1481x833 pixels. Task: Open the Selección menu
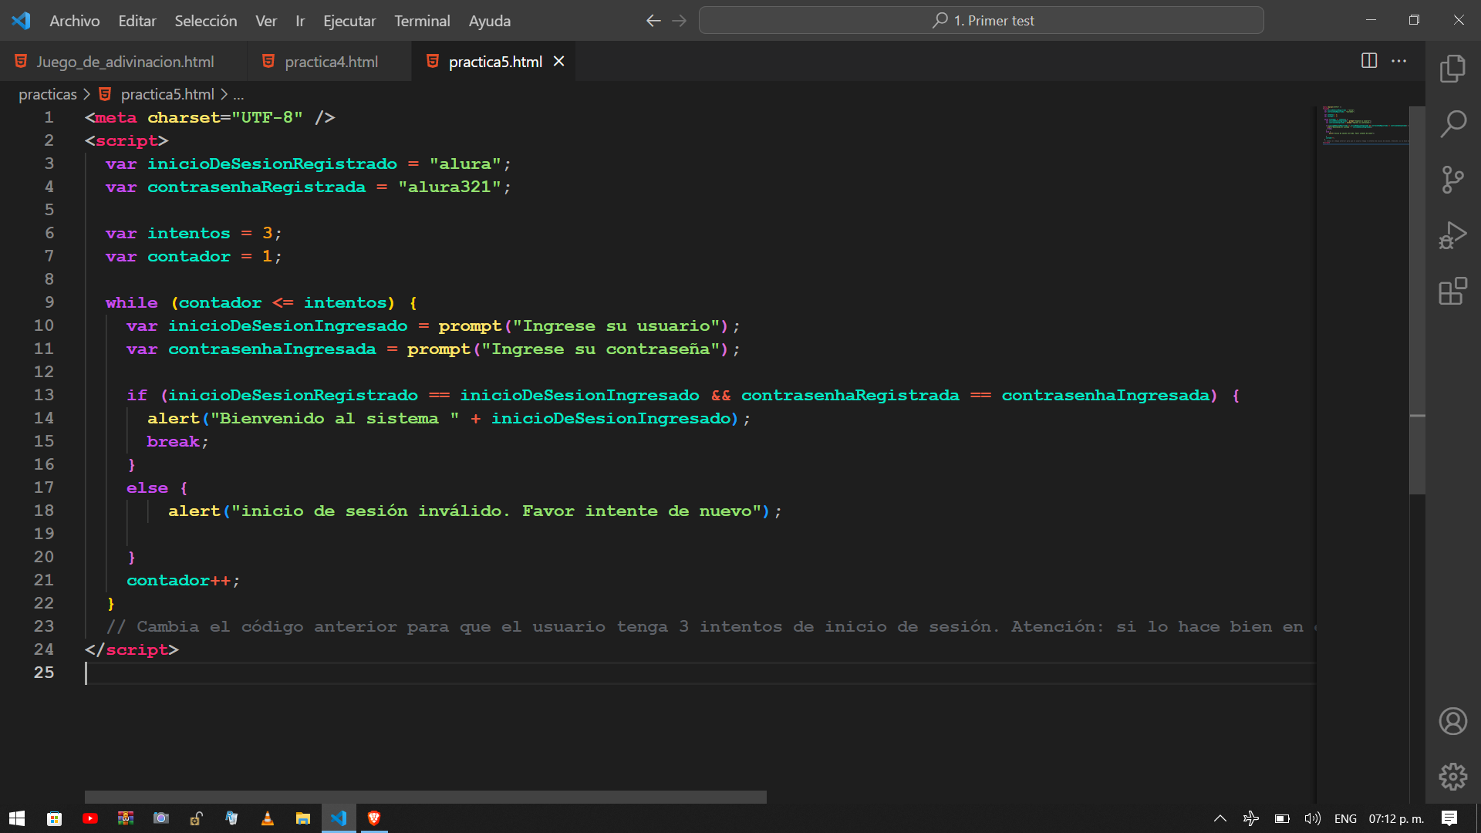pos(206,21)
